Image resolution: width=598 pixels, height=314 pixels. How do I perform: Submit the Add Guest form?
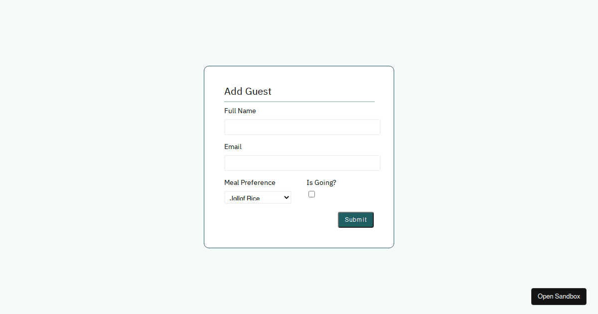pos(356,220)
